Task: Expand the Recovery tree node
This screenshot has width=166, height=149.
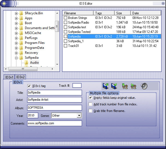Action: coord(16,53)
